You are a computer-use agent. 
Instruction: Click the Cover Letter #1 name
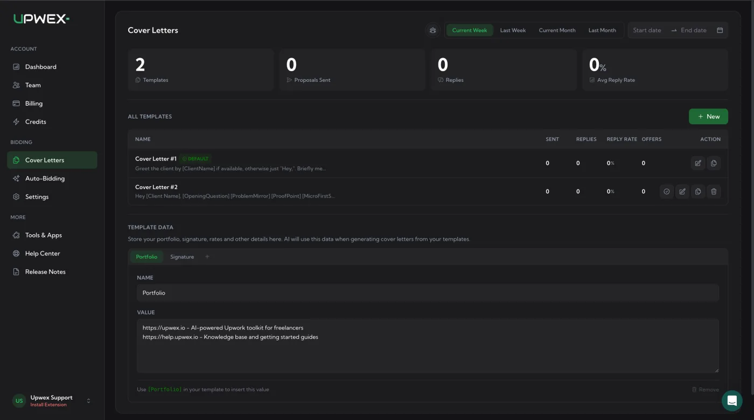pos(156,159)
